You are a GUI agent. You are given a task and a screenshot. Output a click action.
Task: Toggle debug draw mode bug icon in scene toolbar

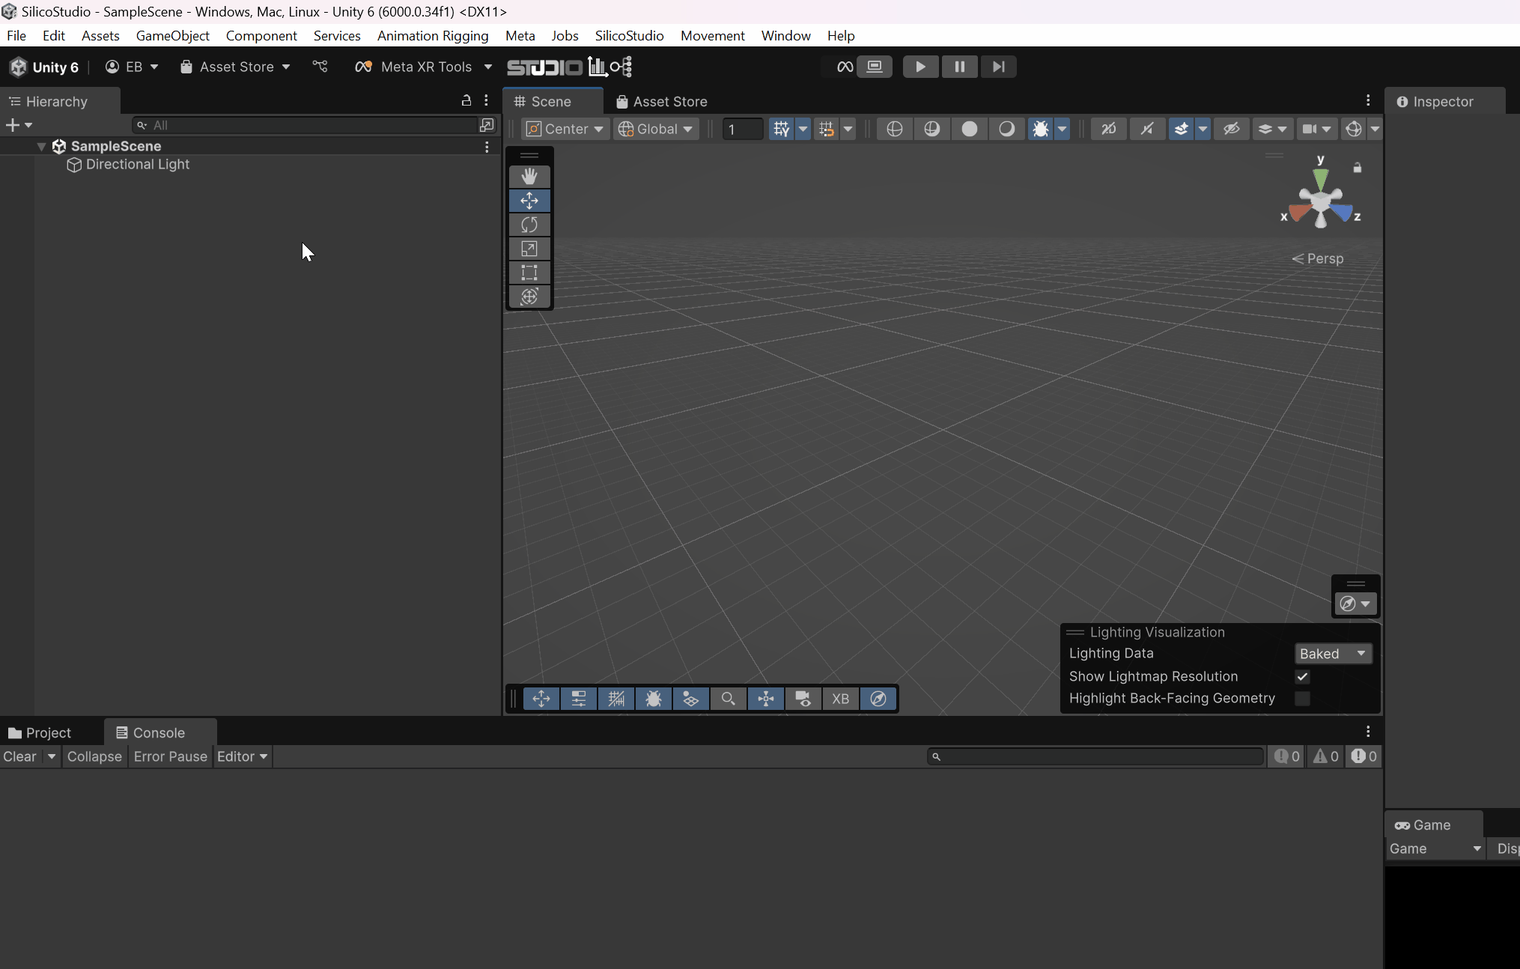(1040, 129)
